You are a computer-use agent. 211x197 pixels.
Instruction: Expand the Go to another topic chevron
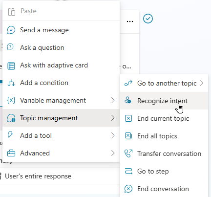point(202,83)
